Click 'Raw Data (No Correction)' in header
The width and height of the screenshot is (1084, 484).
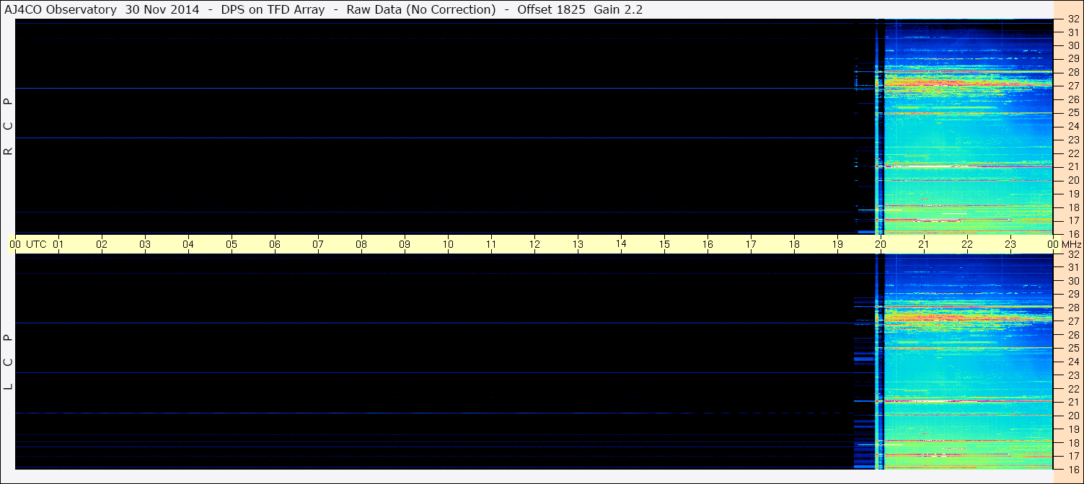pyautogui.click(x=421, y=9)
